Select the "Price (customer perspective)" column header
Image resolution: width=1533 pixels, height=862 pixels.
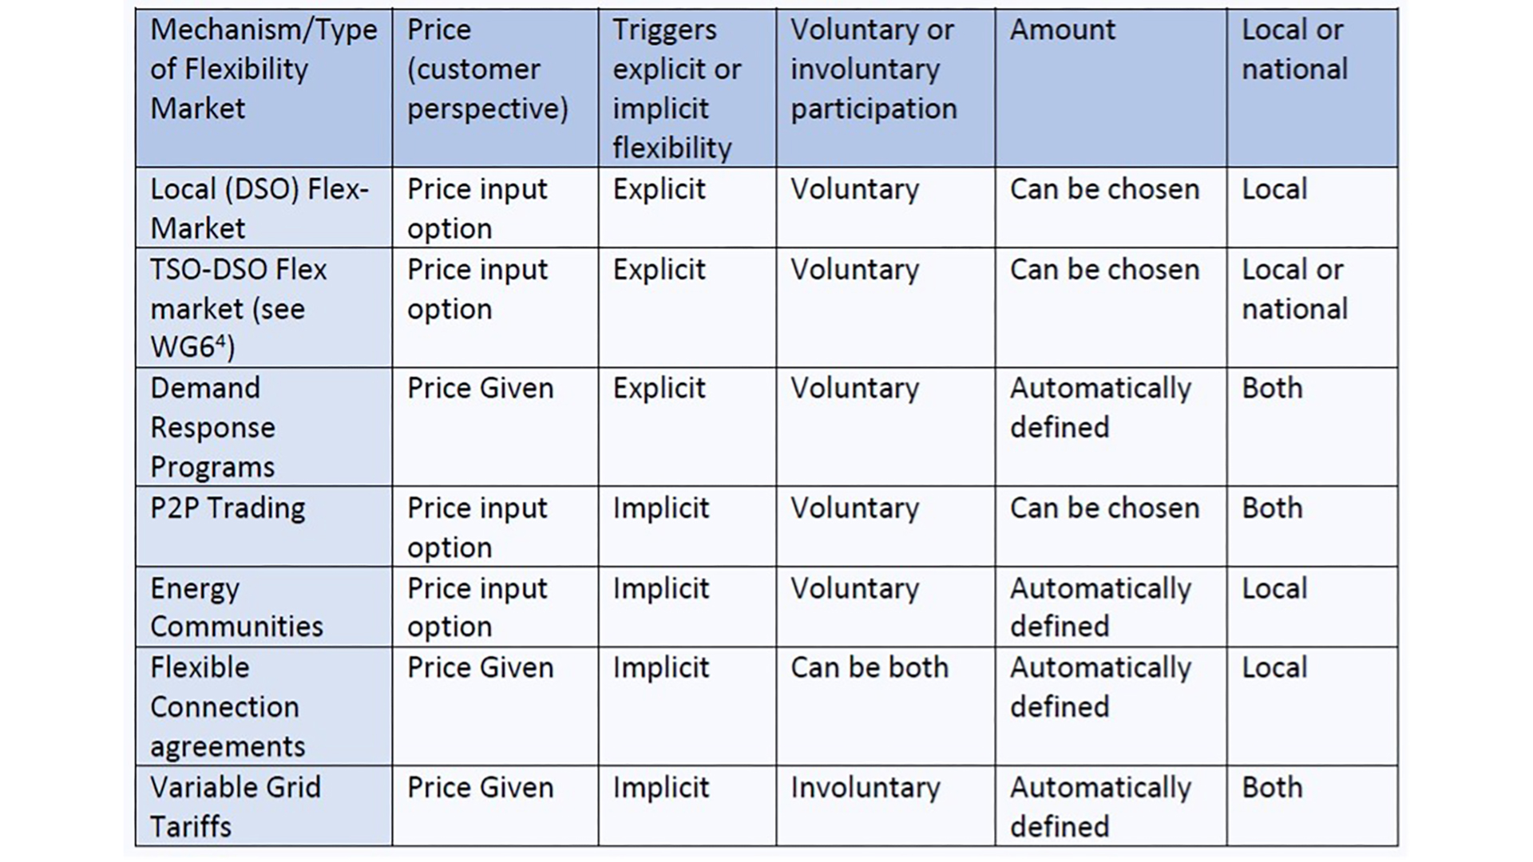click(487, 69)
